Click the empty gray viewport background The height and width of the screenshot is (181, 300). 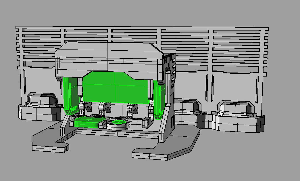(149, 12)
